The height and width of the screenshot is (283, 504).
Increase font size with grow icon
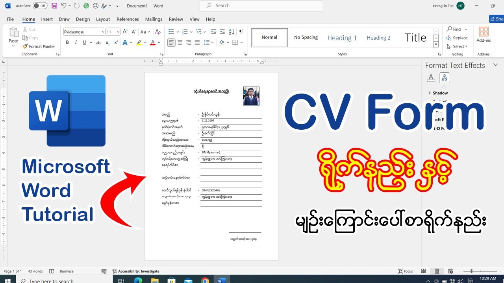coord(125,32)
